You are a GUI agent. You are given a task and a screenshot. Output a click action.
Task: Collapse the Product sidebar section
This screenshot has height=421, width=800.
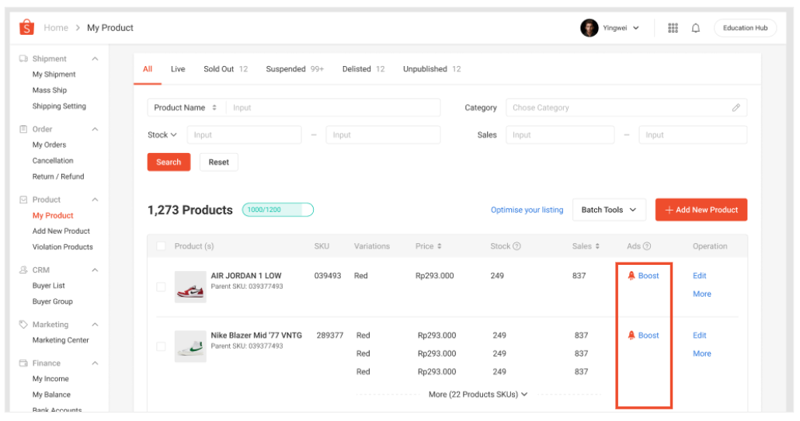95,200
